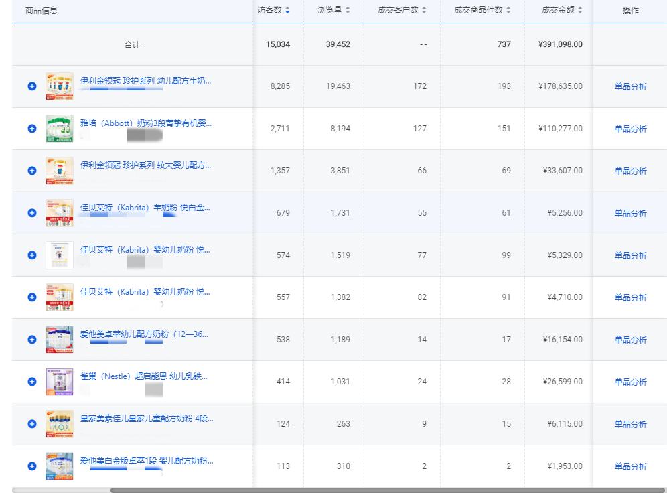Expand the 雅培 Abbott product row
667x495 pixels.
pos(31,129)
